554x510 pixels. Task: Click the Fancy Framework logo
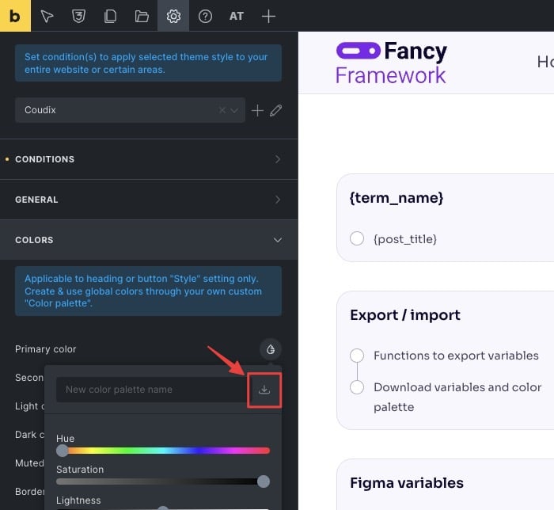[x=392, y=63]
